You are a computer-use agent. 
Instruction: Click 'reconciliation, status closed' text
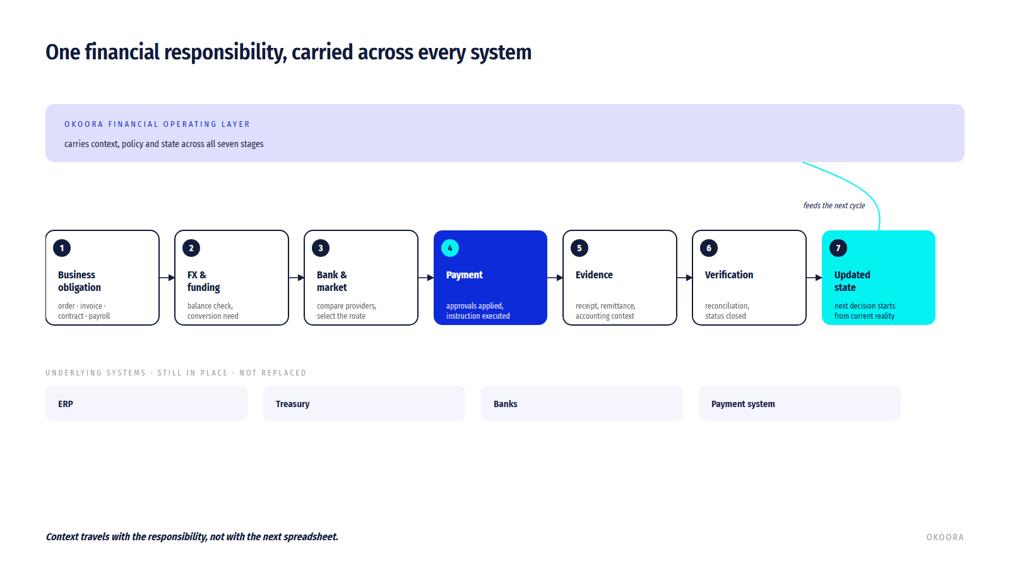(727, 311)
